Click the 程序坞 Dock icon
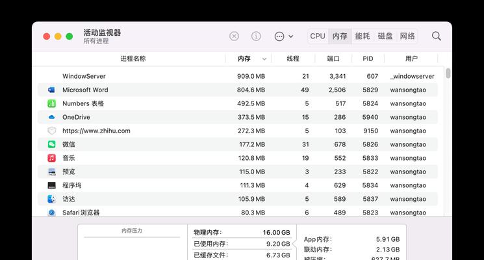Screen dimensions: 484x260 pos(51,185)
